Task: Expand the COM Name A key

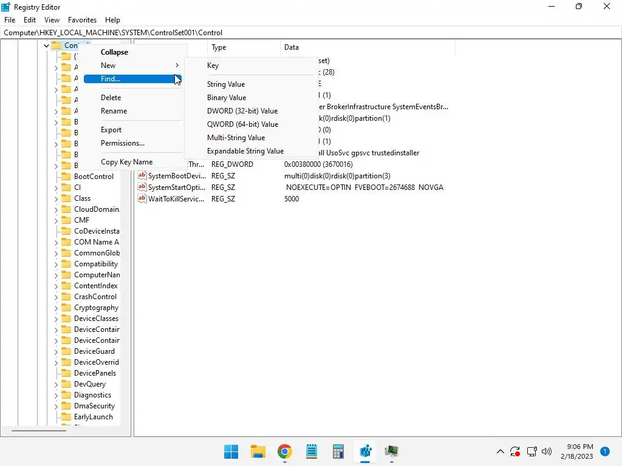Action: click(56, 243)
